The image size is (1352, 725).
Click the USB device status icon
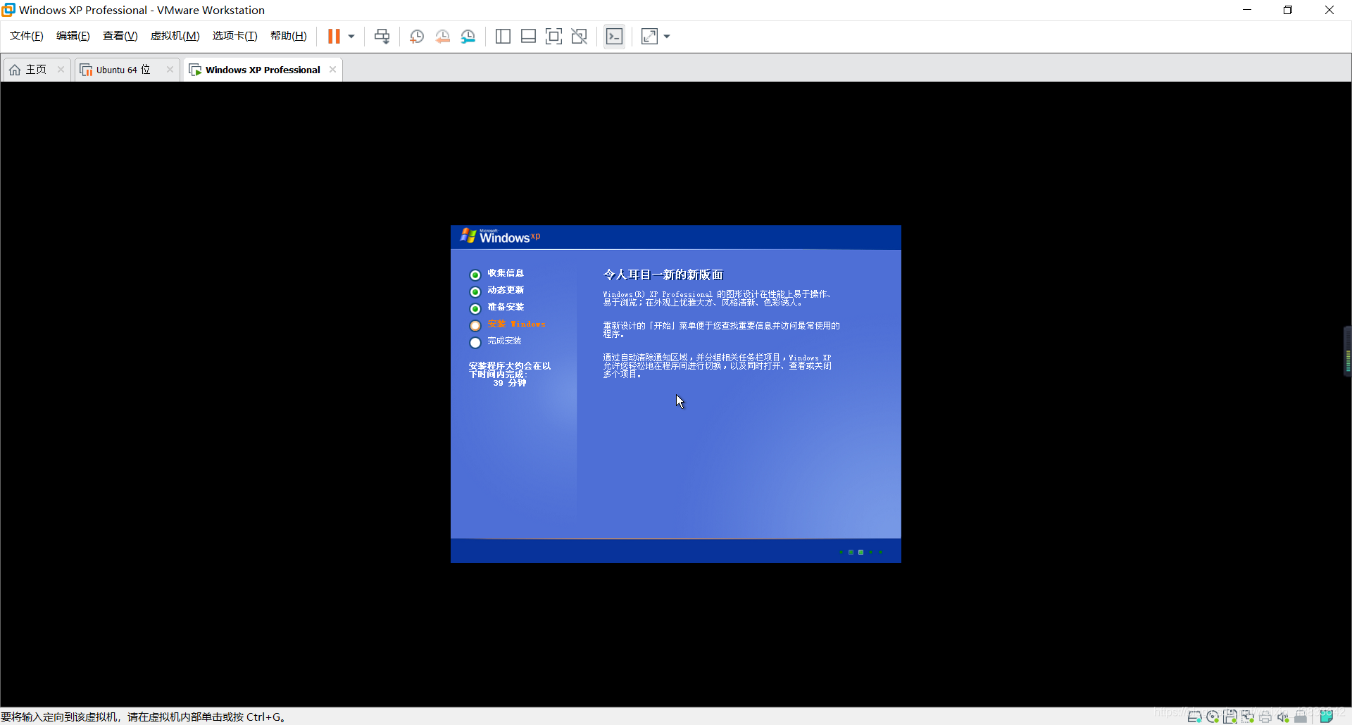click(1301, 717)
